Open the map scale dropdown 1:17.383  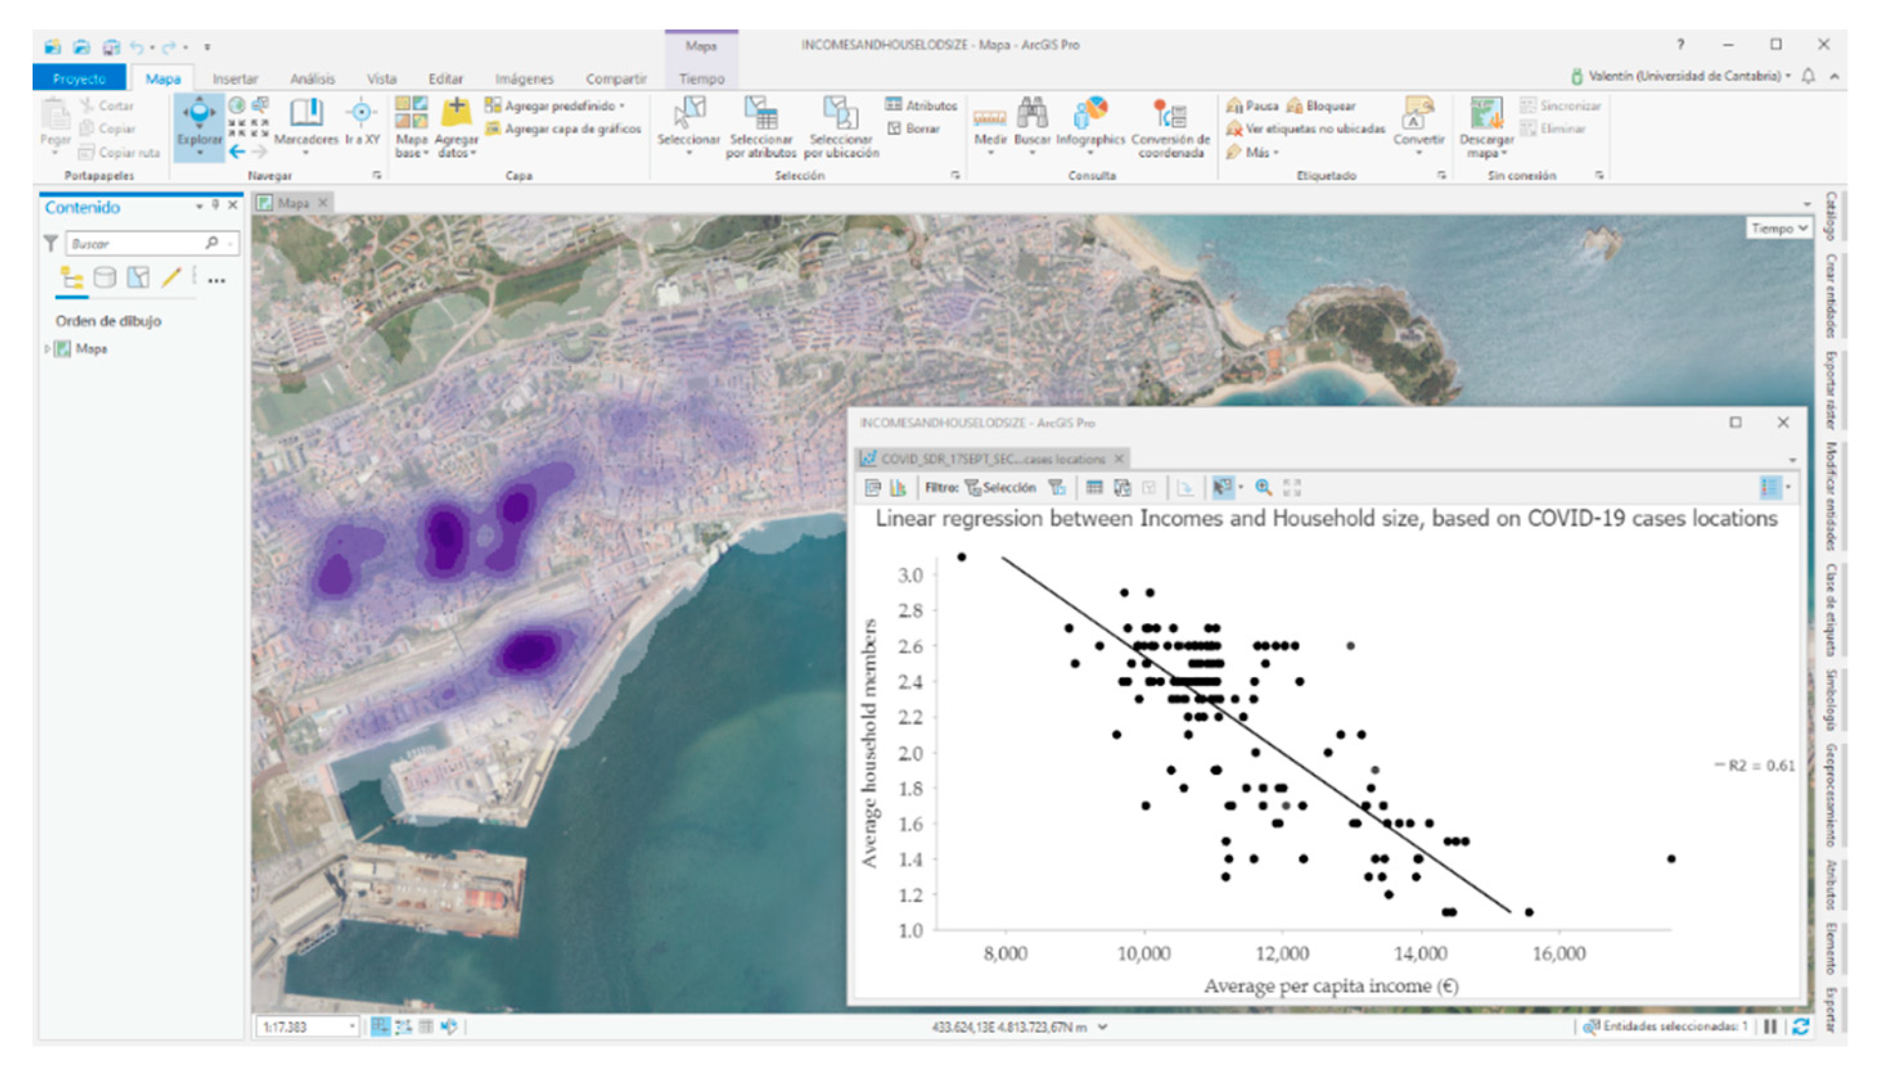(x=351, y=1027)
